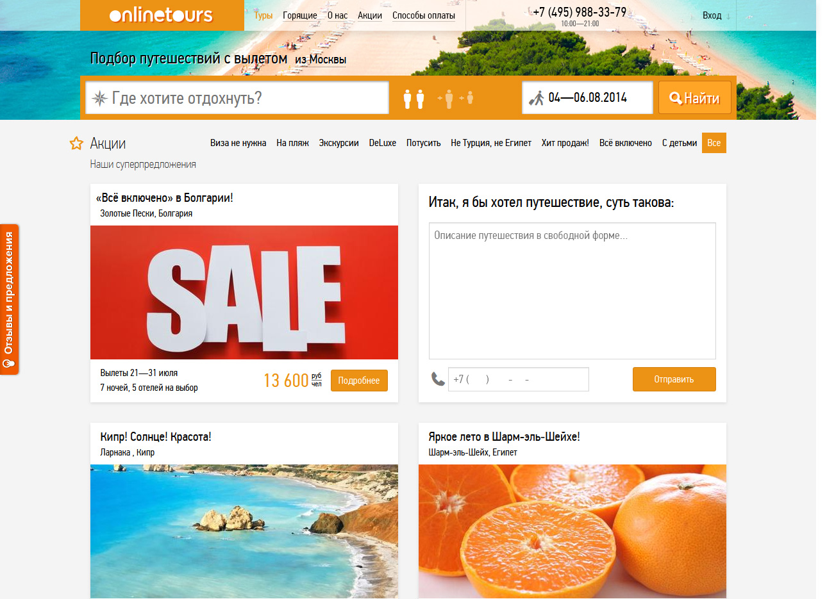Click the Отправить button
Screen dimensions: 827x599
pos(674,379)
